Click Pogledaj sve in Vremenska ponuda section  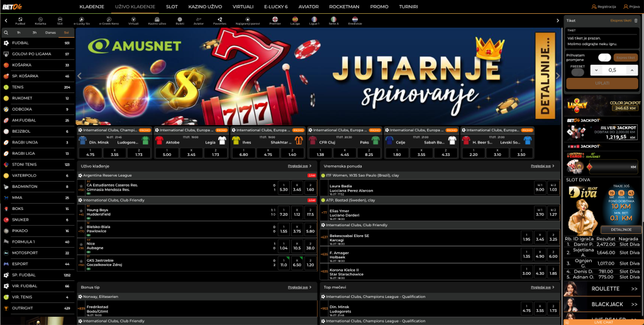(543, 166)
